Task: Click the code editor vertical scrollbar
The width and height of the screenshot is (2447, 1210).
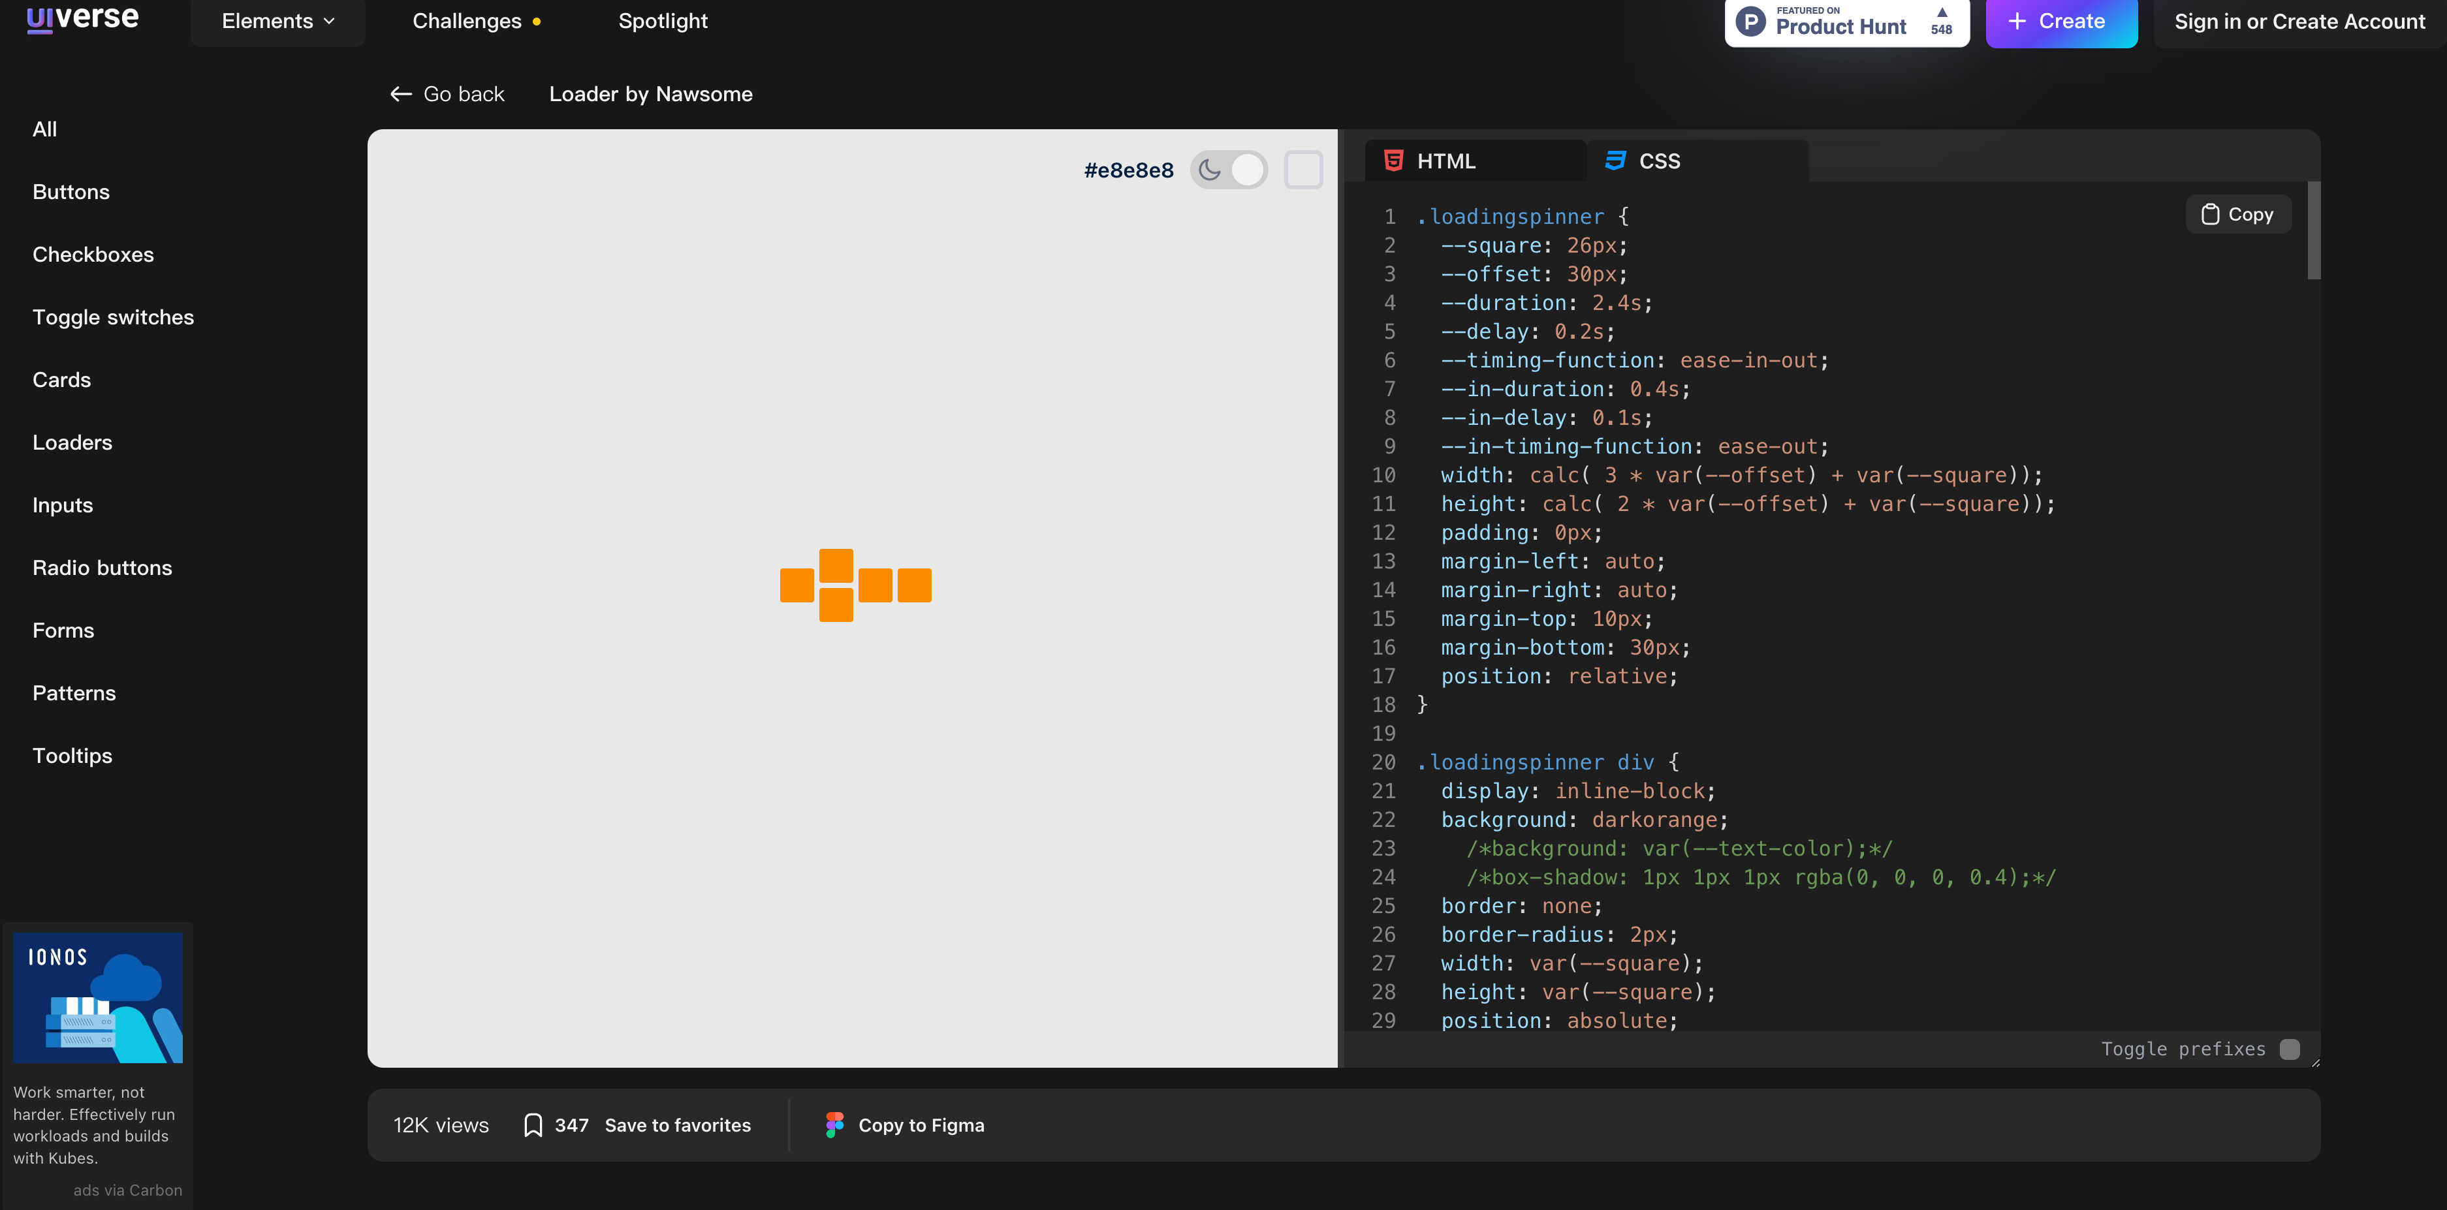Action: [x=2313, y=231]
